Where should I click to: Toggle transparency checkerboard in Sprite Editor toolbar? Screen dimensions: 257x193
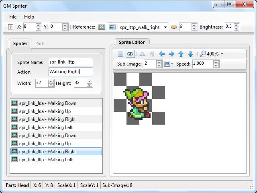pos(120,54)
